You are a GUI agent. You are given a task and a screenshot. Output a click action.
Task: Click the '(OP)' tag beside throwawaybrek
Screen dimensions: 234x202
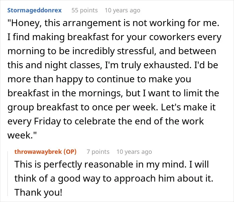(70, 152)
